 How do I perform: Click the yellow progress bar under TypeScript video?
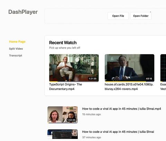pos(53,81)
